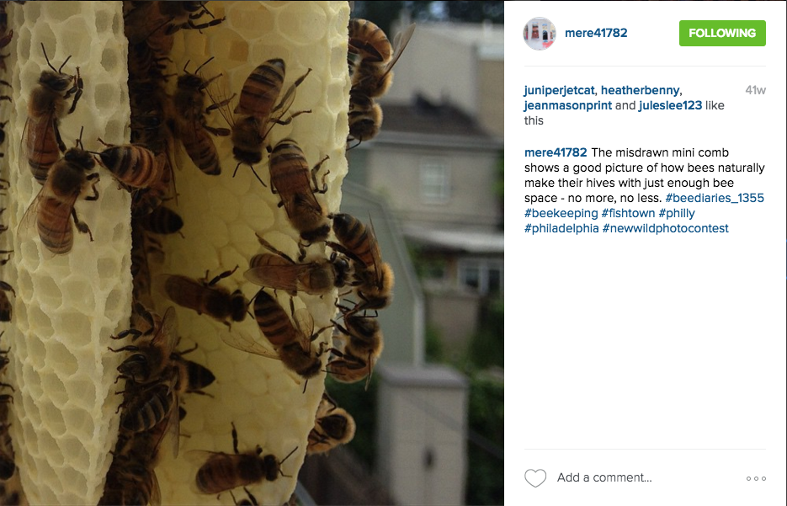Open the #beediaries_1355 hashtag
Viewport: 787px width, 506px height.
pos(715,198)
